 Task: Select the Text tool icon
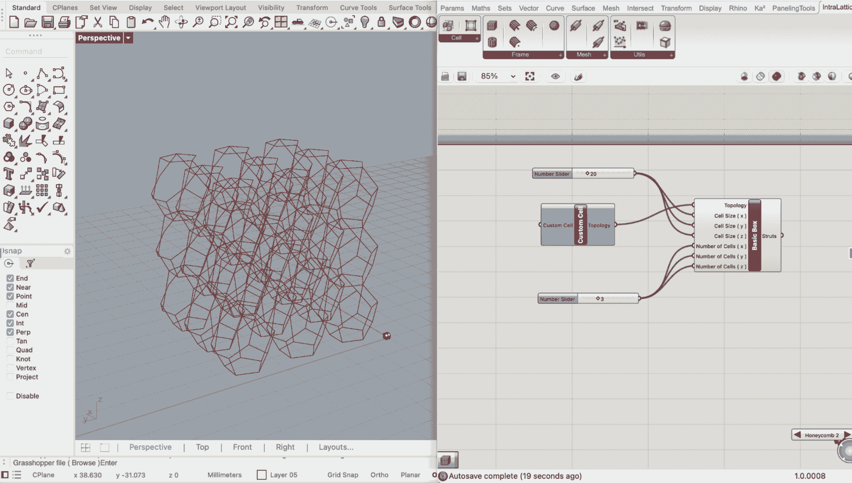9,174
